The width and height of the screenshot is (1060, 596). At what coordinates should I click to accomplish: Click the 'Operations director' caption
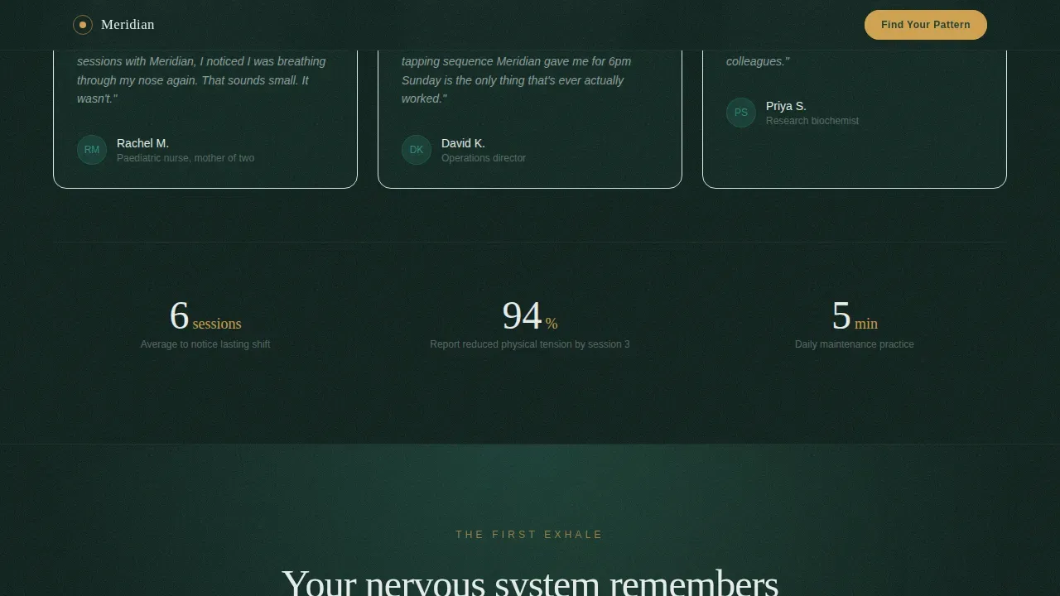pos(484,158)
